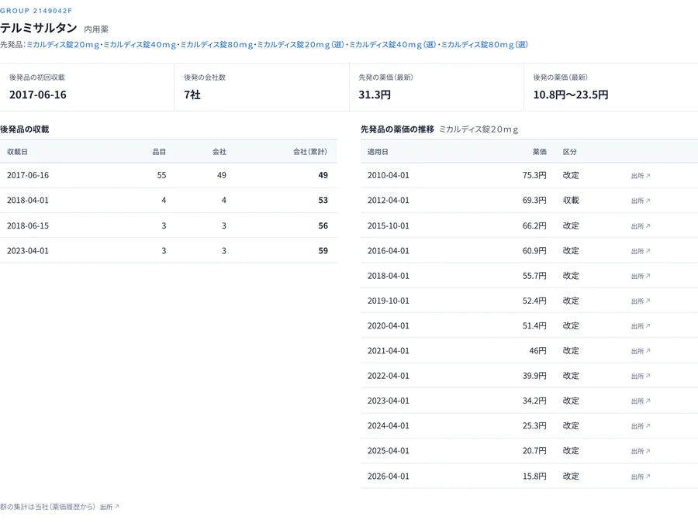Select item count 55 in listing table
Screen dimensions: 698x523
pos(161,175)
